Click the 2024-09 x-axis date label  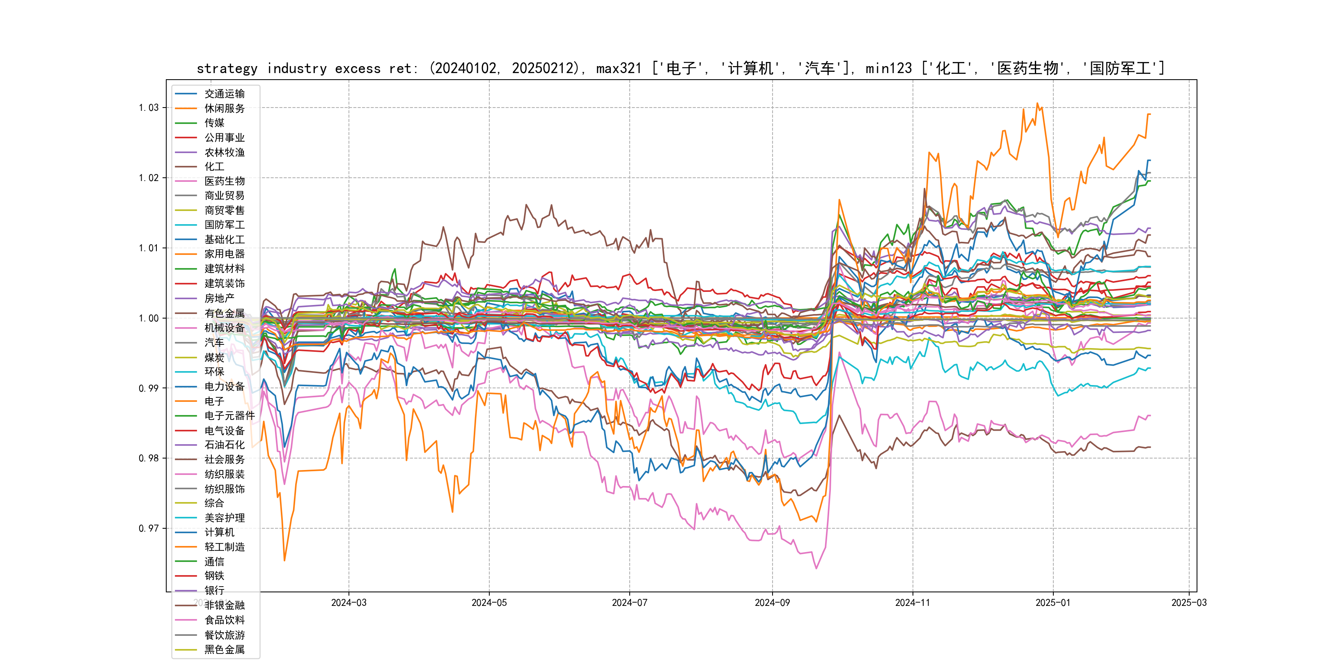click(x=772, y=603)
